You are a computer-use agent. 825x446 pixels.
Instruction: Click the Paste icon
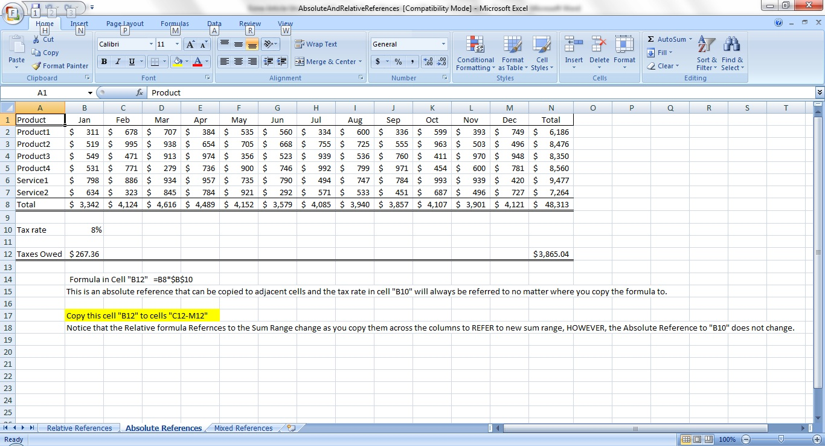coord(16,44)
